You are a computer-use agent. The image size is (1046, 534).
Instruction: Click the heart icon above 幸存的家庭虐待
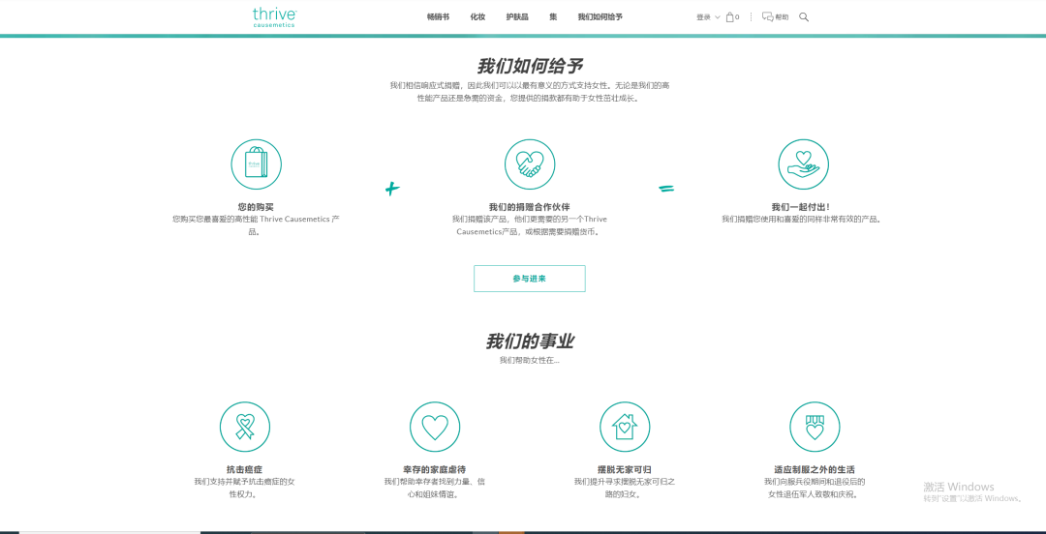[x=435, y=427]
